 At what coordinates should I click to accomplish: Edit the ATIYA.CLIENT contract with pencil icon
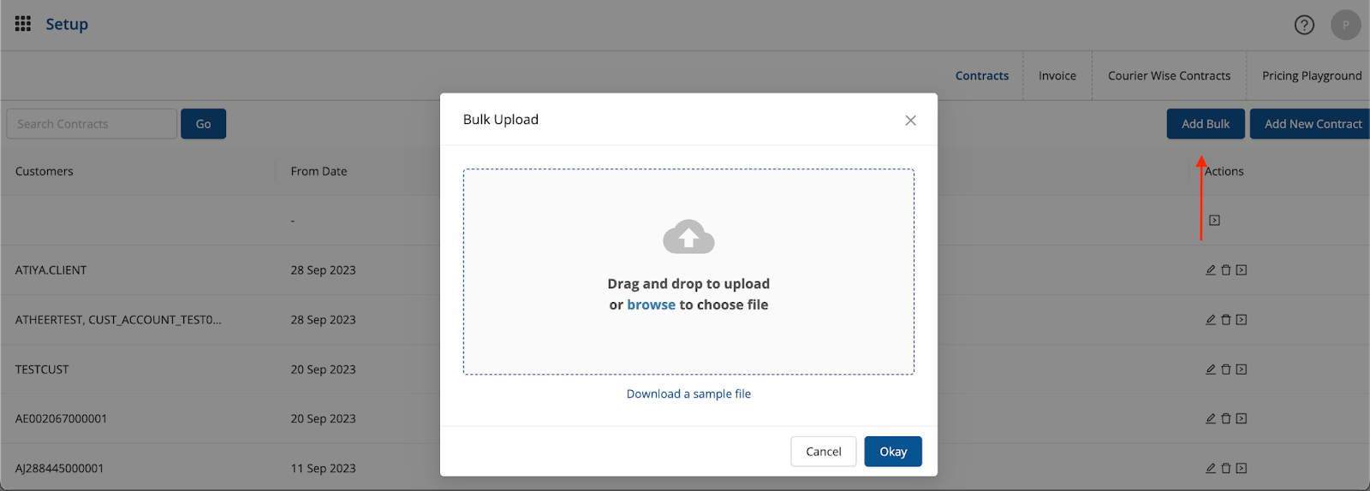[1211, 270]
